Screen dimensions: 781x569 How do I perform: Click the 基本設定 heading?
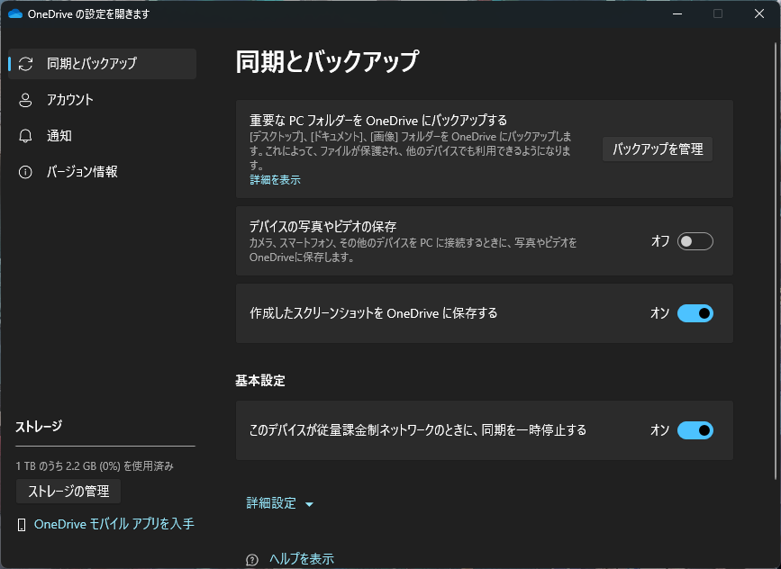coord(260,381)
